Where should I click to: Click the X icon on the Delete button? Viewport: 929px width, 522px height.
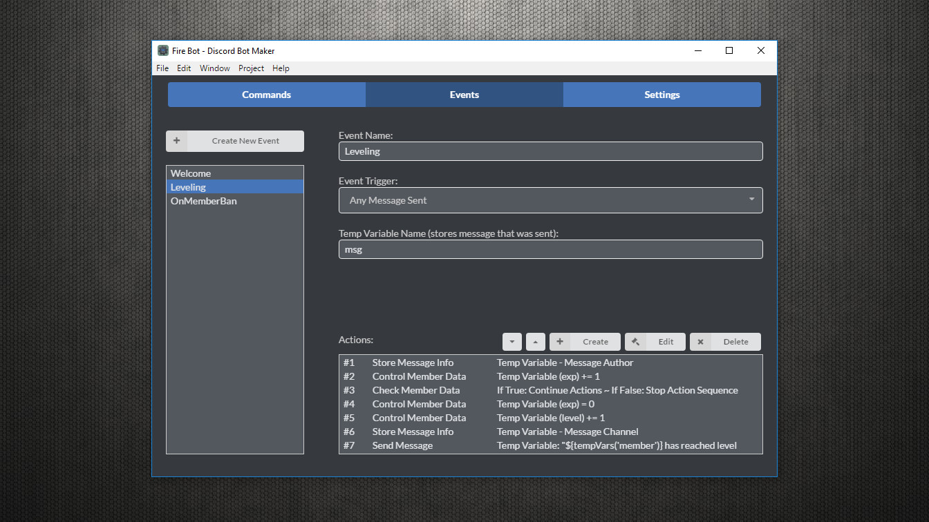point(700,341)
